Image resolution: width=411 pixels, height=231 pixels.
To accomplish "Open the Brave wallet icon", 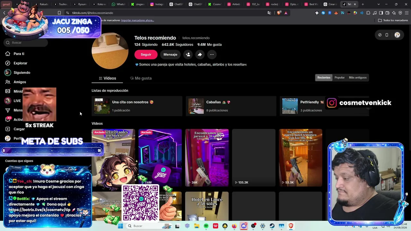I will pyautogui.click(x=387, y=13).
